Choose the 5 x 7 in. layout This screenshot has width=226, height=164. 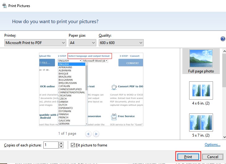201,126
